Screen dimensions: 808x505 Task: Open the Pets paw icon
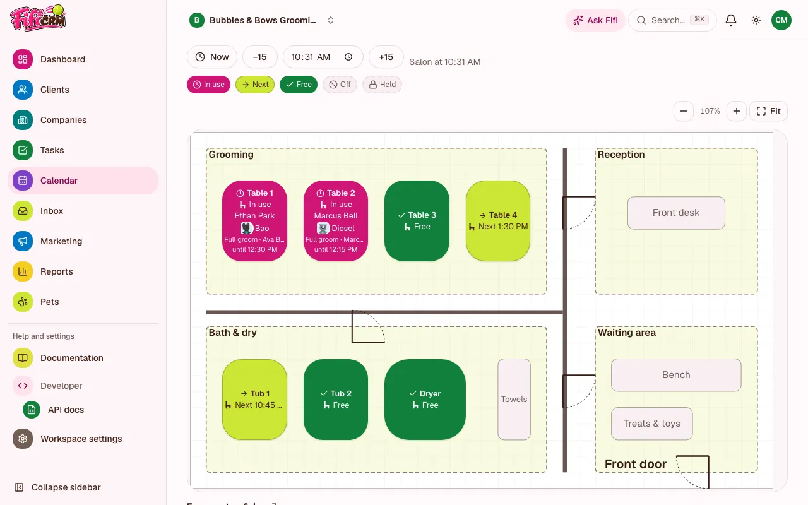click(x=23, y=302)
